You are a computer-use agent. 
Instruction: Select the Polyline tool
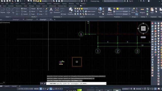pyautogui.click(x=3, y=10)
